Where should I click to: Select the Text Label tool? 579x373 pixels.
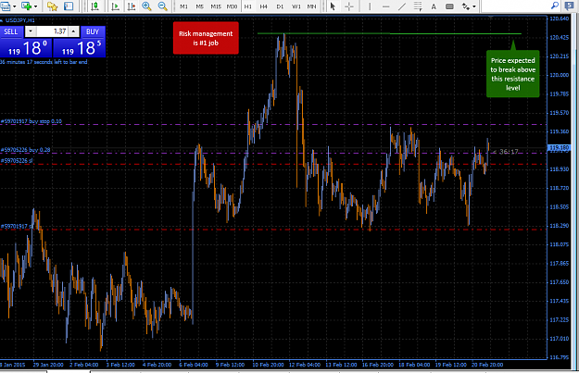pos(449,6)
